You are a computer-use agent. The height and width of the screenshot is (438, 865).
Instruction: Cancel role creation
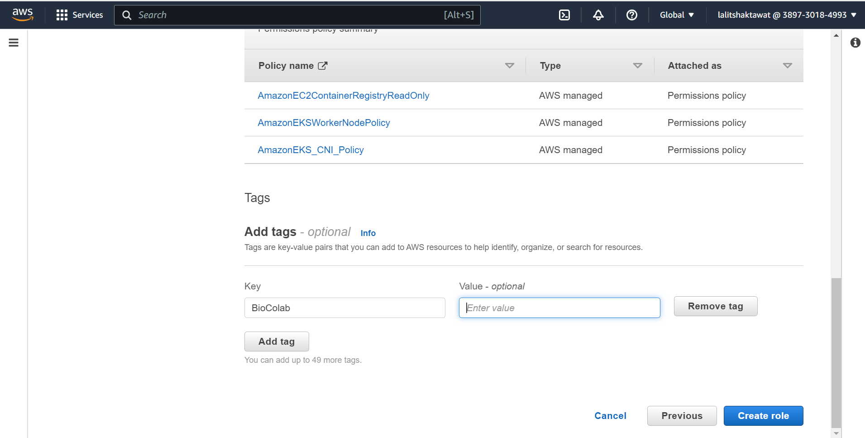pos(610,416)
